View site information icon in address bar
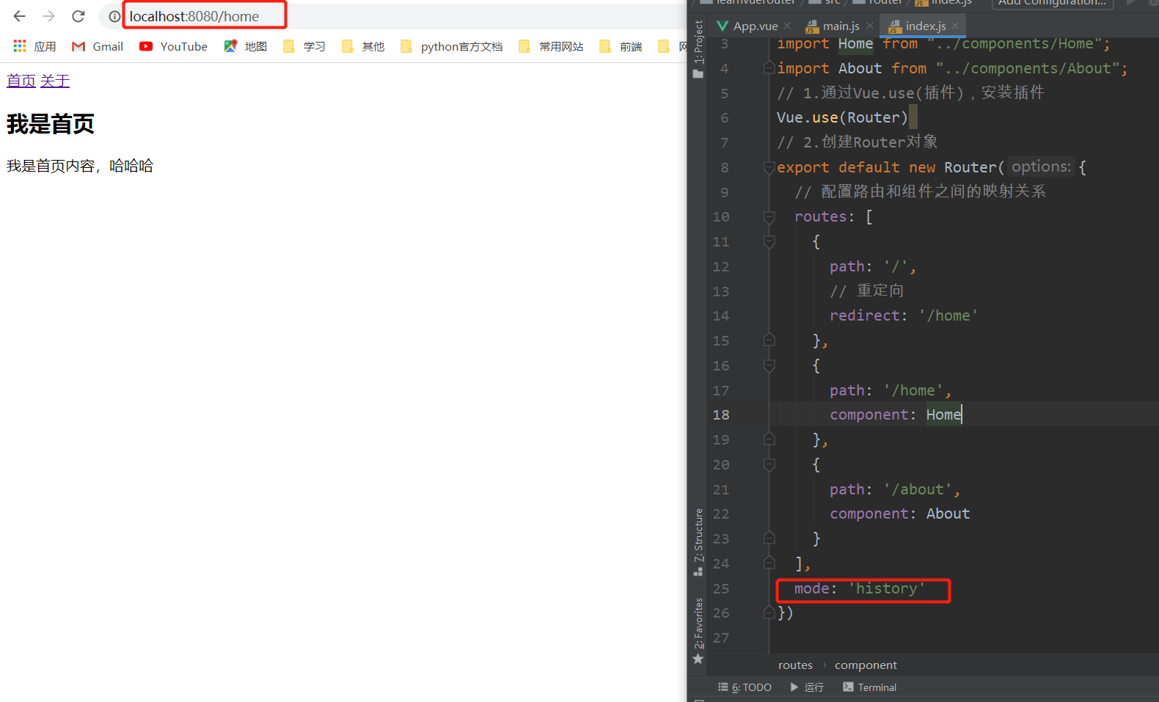The image size is (1159, 702). [114, 16]
